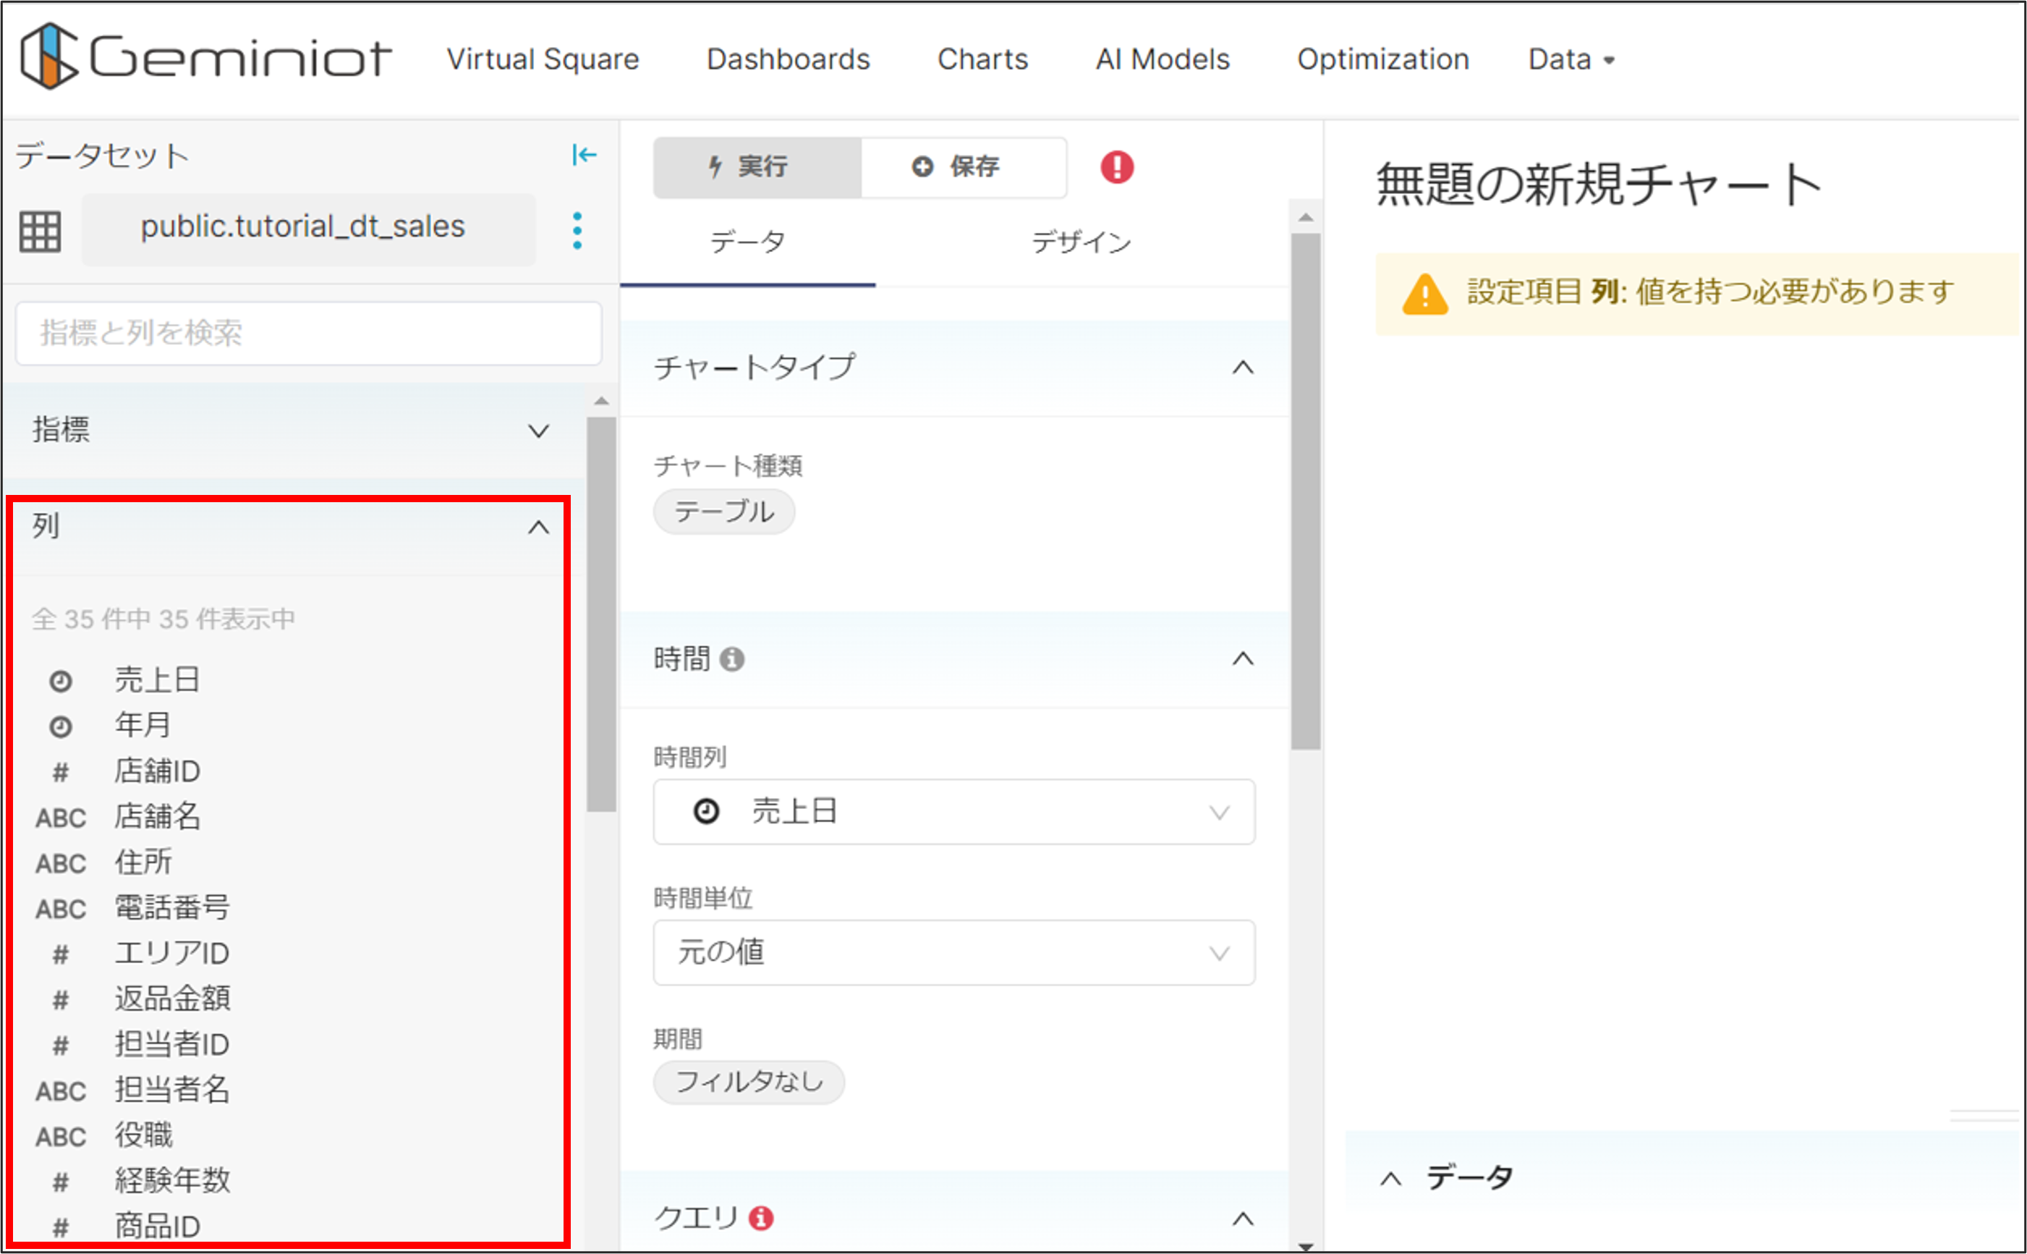
Task: Save the chart with 保存 button
Action: pyautogui.click(x=964, y=166)
